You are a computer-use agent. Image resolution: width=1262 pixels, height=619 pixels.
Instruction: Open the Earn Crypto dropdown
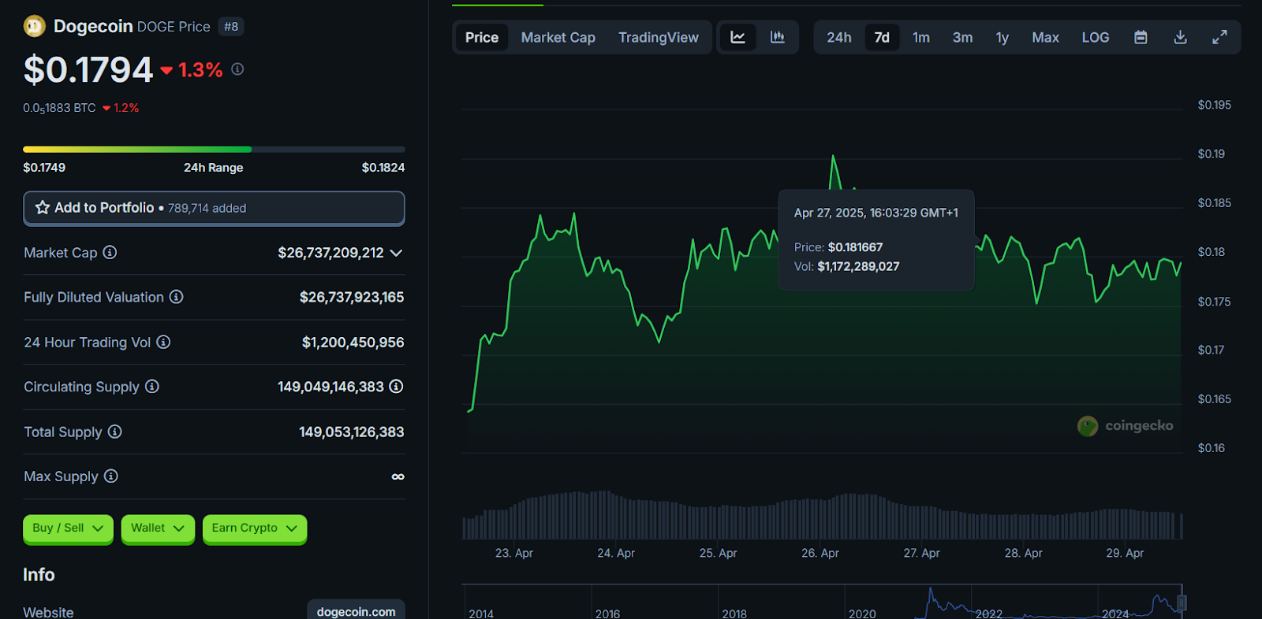(x=254, y=528)
